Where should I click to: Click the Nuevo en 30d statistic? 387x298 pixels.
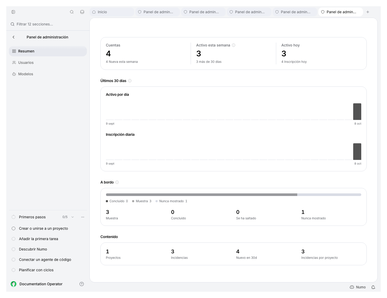[x=247, y=254]
